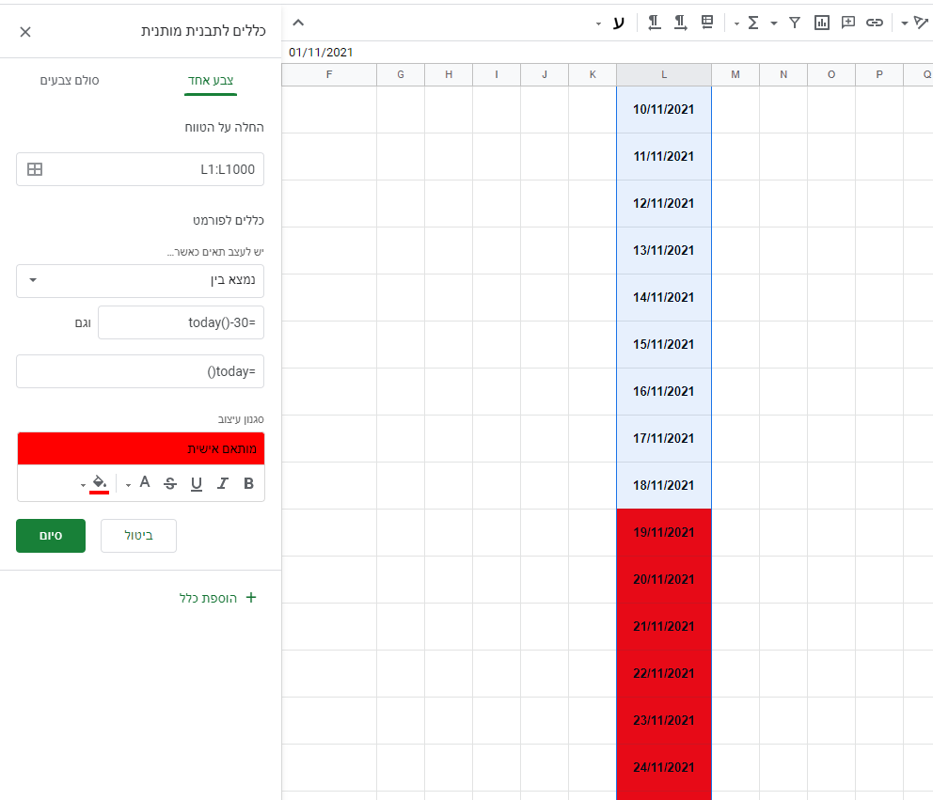933x800 pixels.
Task: Create a filter with the funnel icon
Action: coord(795,23)
